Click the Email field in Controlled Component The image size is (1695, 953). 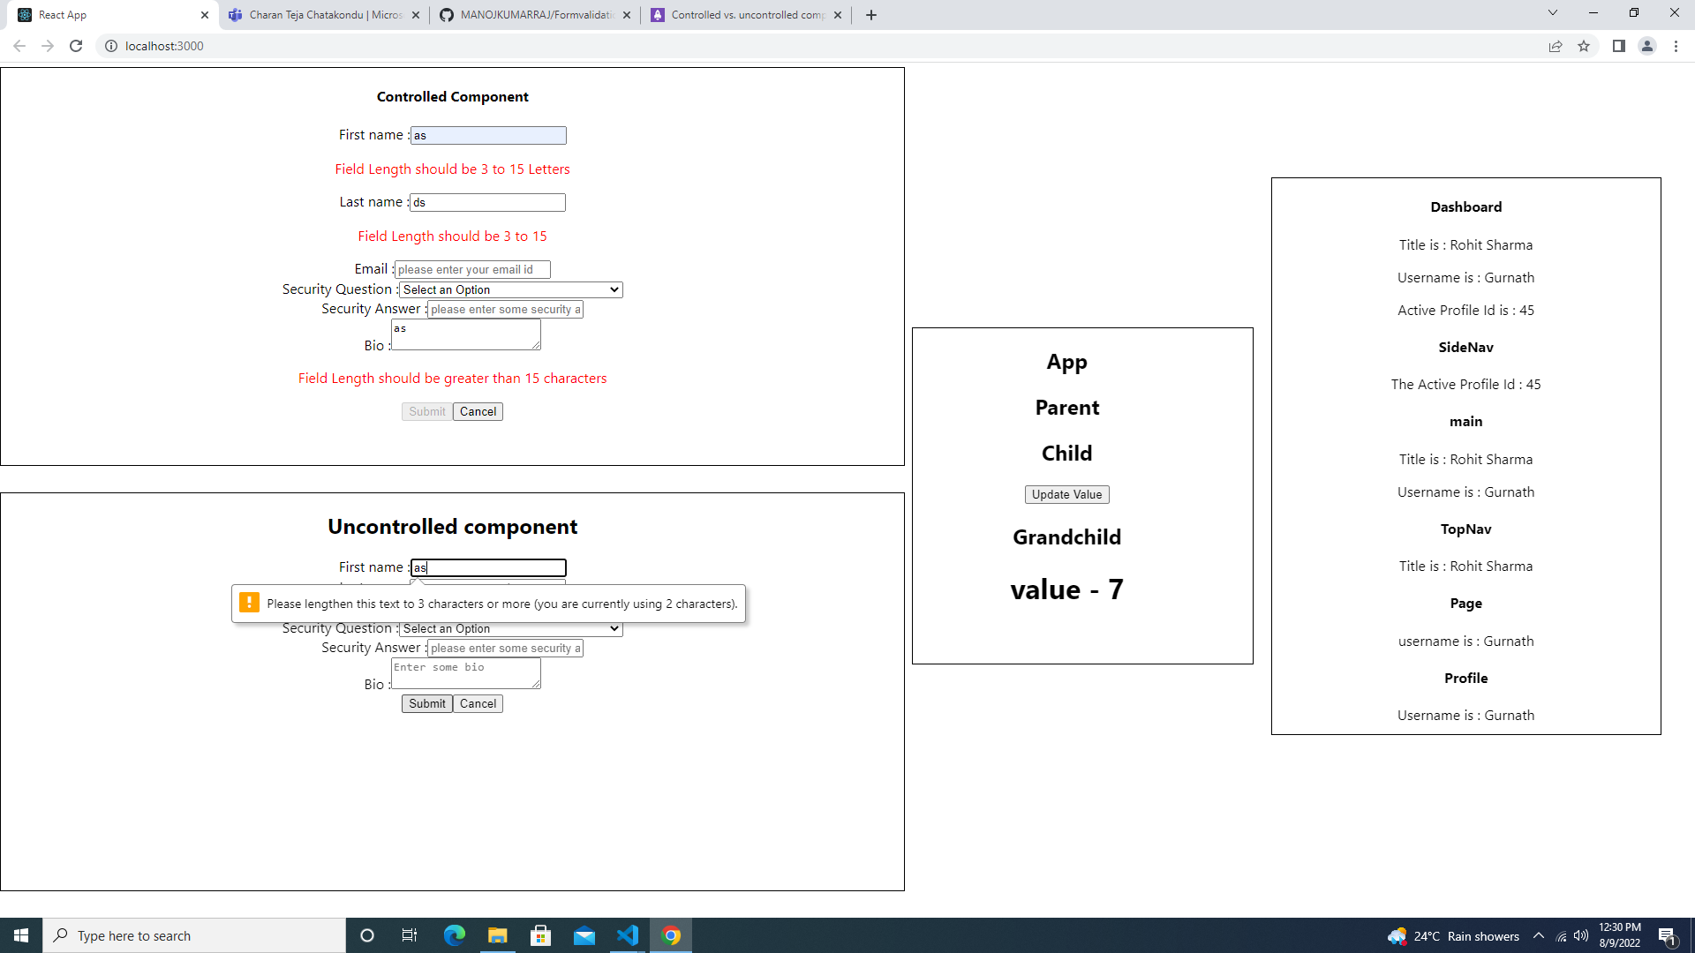(x=473, y=269)
